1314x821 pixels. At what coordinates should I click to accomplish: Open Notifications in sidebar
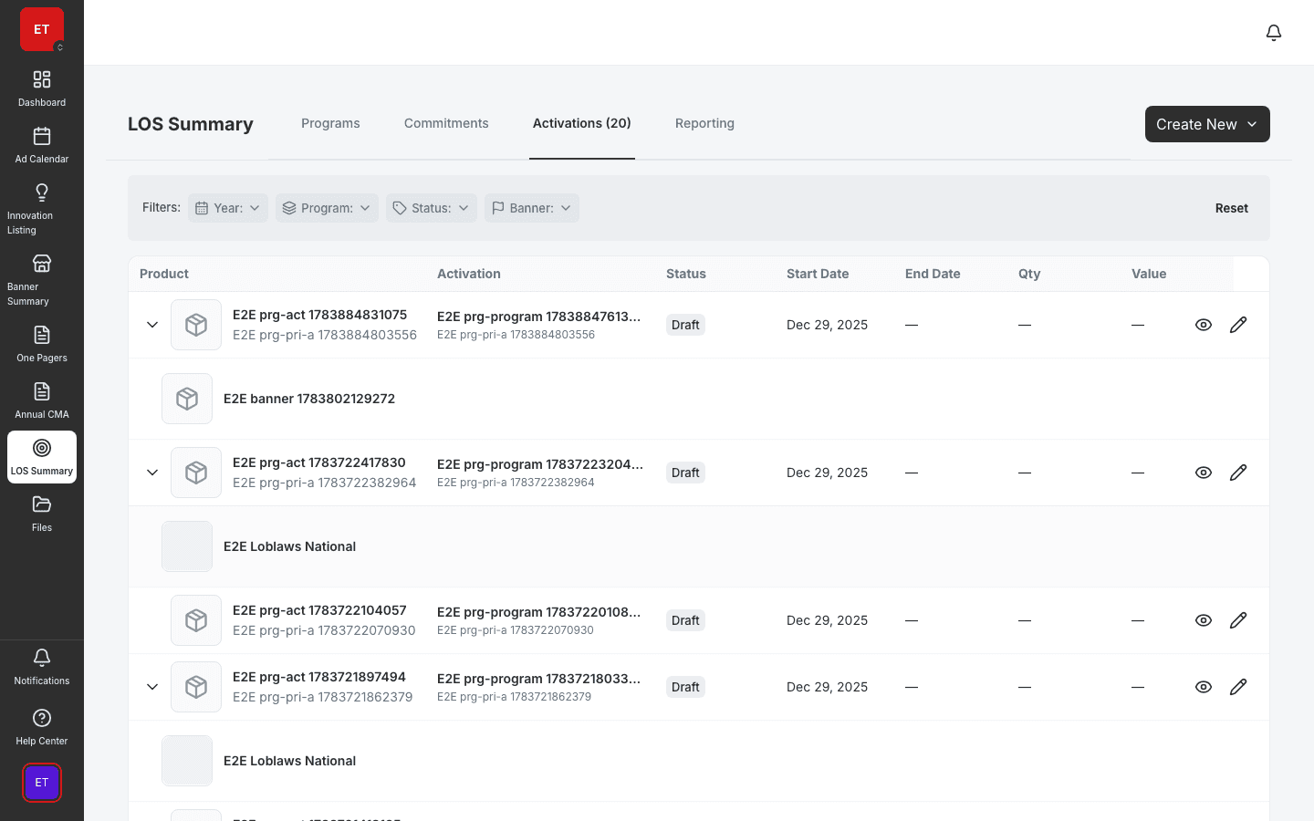pos(42,667)
